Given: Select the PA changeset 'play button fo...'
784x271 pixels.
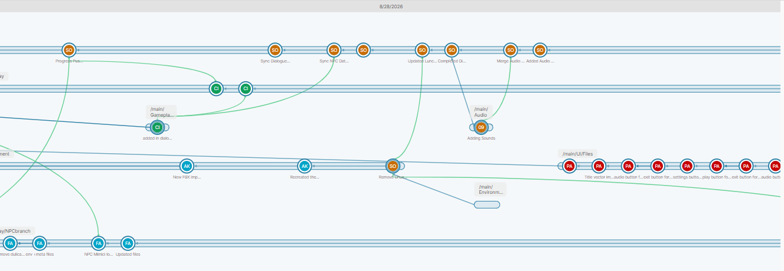Looking at the screenshot, I should (716, 166).
